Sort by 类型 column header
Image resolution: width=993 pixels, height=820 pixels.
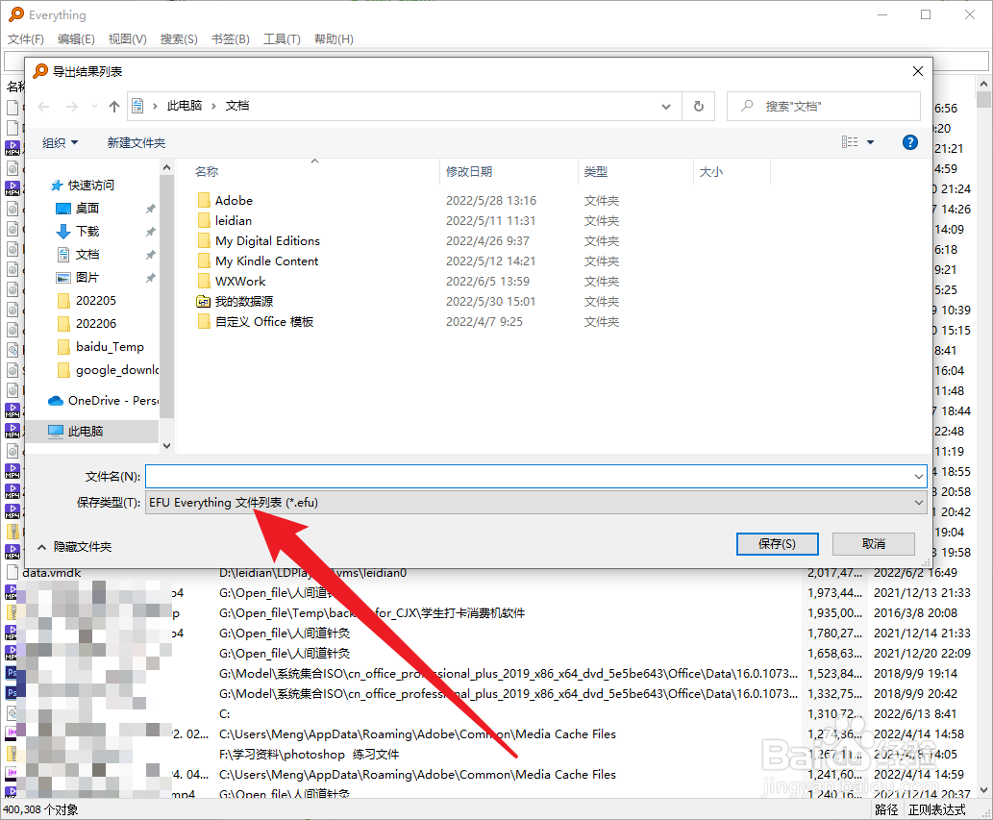point(595,172)
